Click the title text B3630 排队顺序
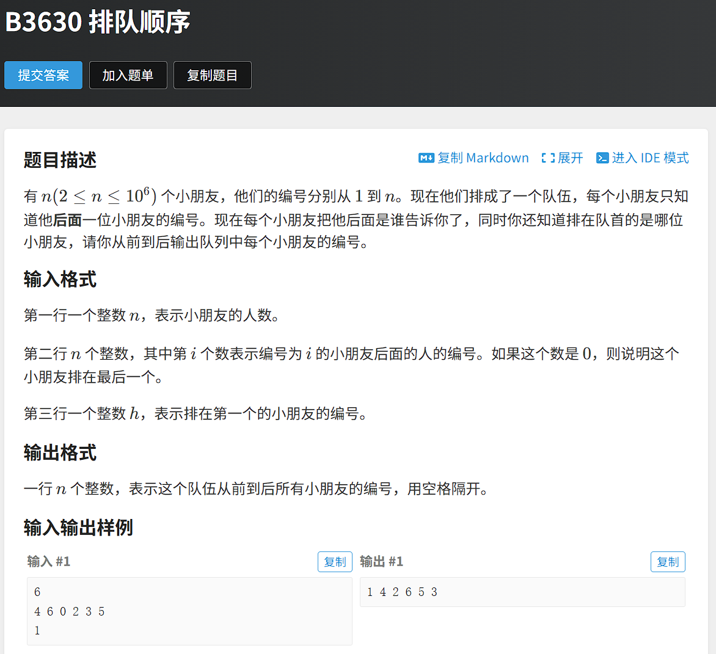The height and width of the screenshot is (654, 716). [x=98, y=22]
